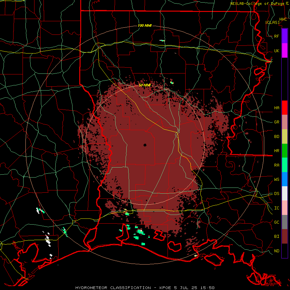Click the BD legend label
This screenshot has height=290, width=290.
[x=277, y=137]
